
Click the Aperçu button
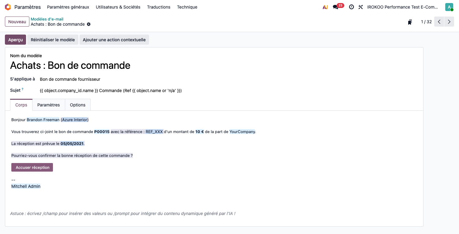(15, 40)
